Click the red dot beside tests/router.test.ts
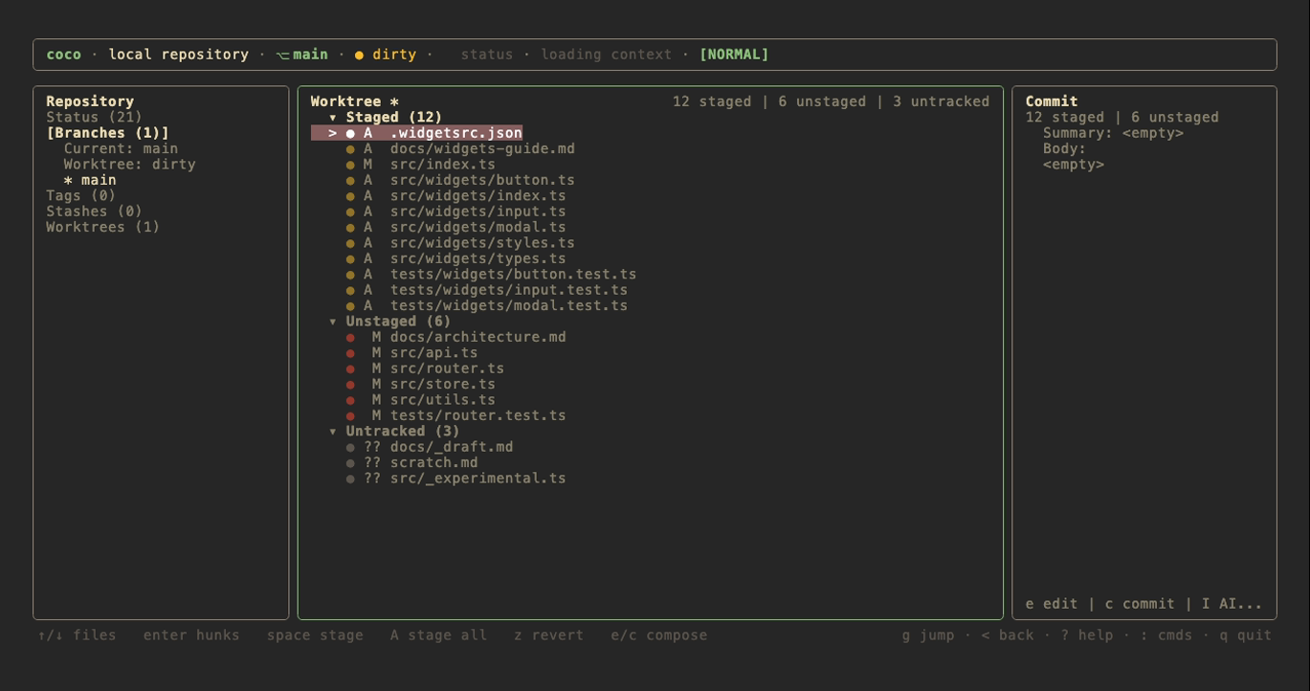1310x691 pixels. [x=350, y=416]
